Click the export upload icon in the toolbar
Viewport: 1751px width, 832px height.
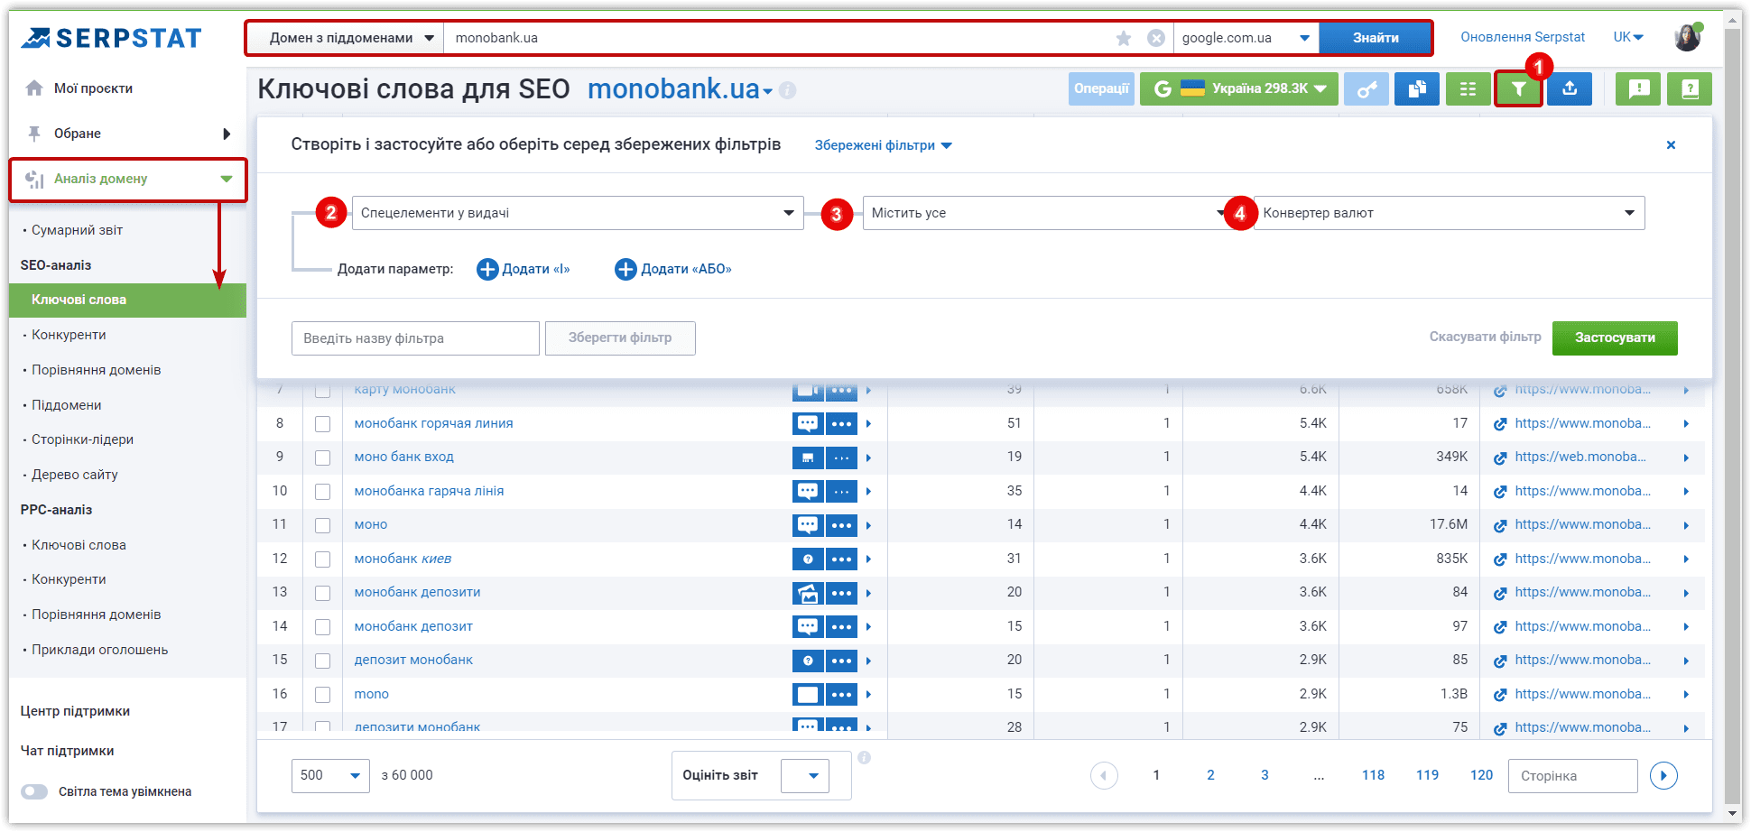click(x=1570, y=88)
